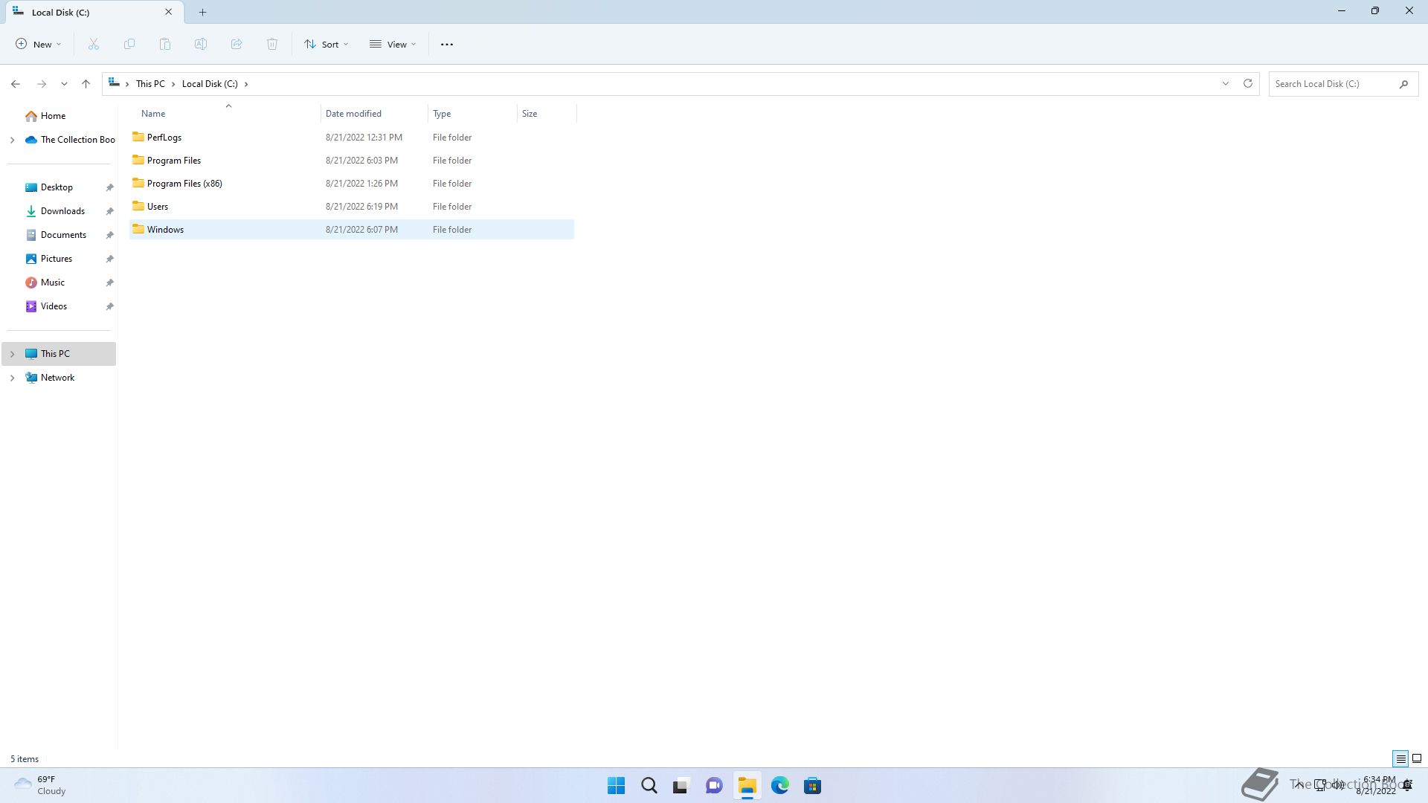1428x803 pixels.
Task: Open the Windows Start menu
Action: click(616, 785)
